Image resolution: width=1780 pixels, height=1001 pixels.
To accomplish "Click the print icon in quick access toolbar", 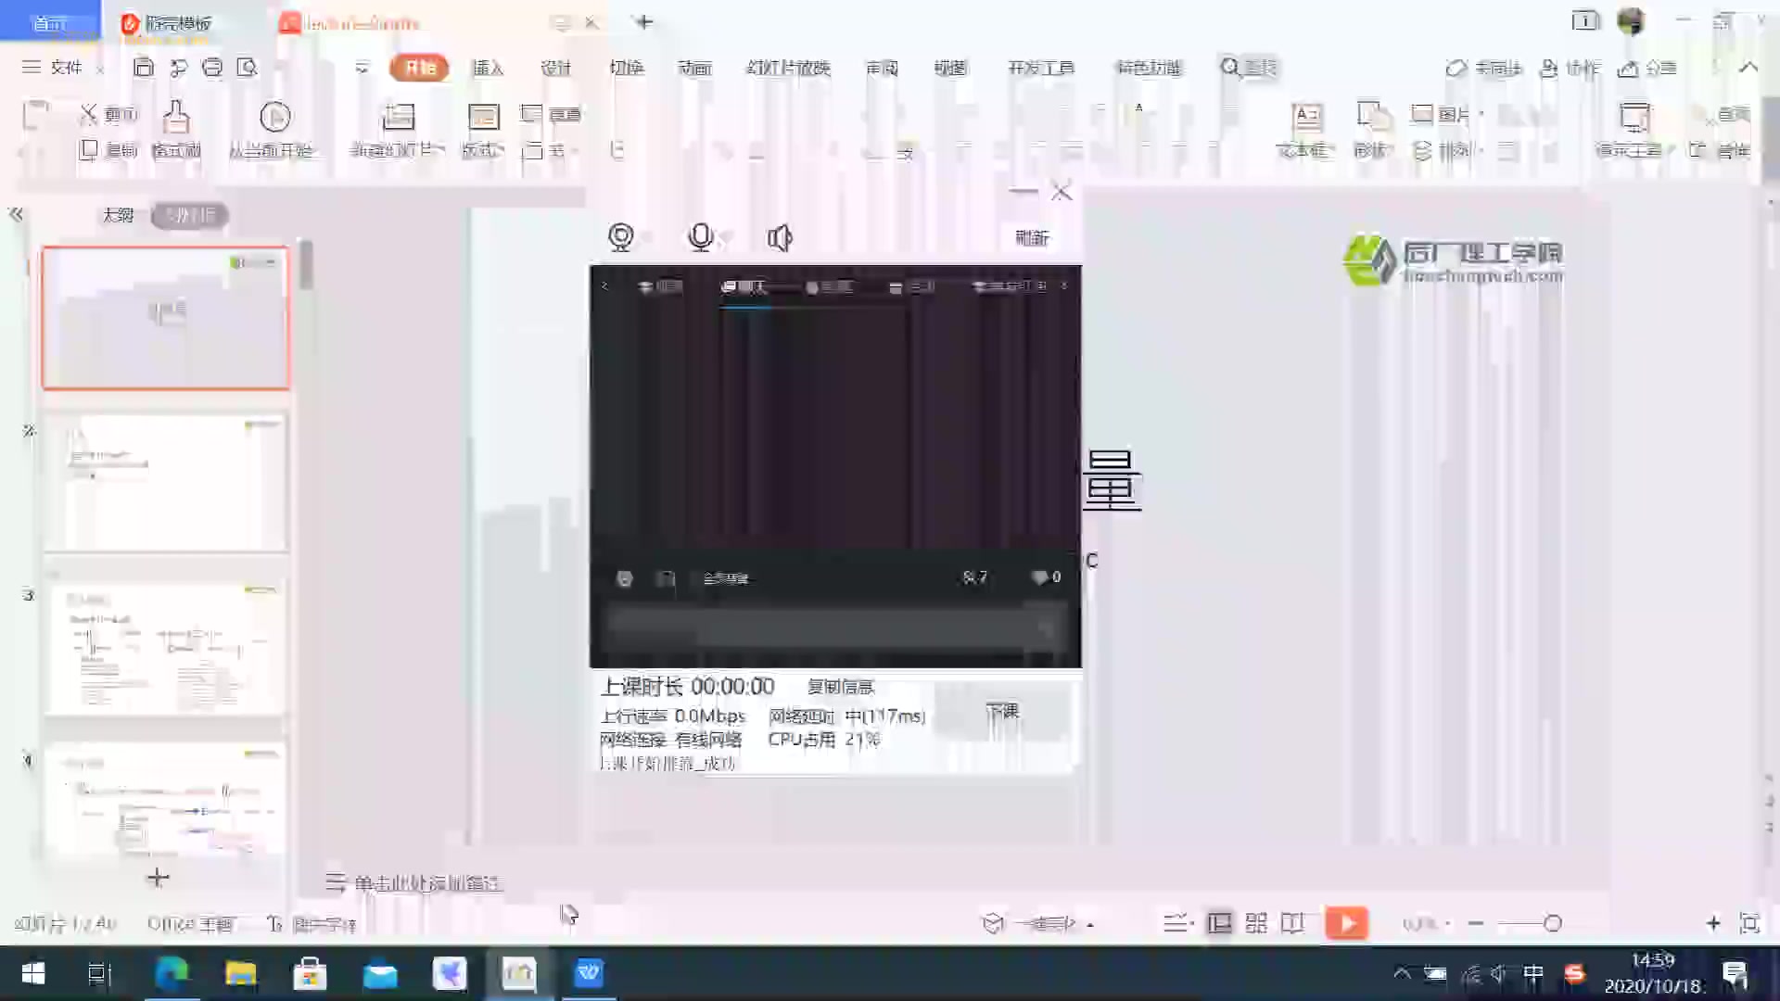I will [212, 67].
